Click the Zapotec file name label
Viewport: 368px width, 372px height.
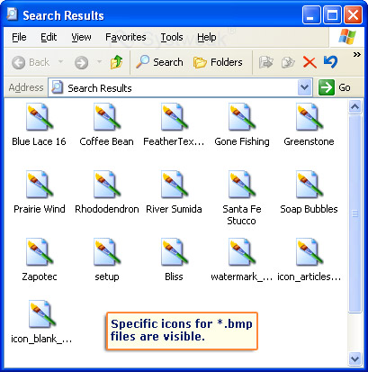click(x=40, y=277)
